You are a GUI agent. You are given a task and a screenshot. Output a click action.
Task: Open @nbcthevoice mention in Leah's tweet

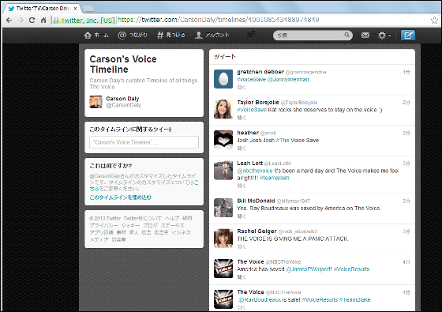255,171
